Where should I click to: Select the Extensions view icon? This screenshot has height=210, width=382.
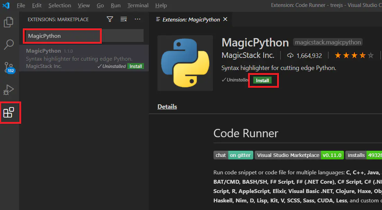(x=9, y=113)
